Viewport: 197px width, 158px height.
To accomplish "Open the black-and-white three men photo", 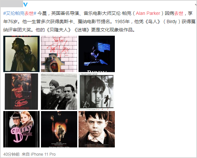I will click(x=59, y=92).
